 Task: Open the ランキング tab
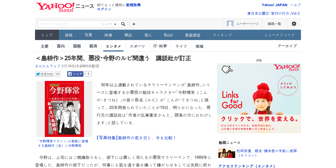[222, 35]
